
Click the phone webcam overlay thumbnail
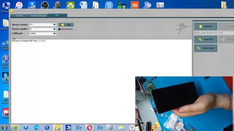tap(184, 103)
